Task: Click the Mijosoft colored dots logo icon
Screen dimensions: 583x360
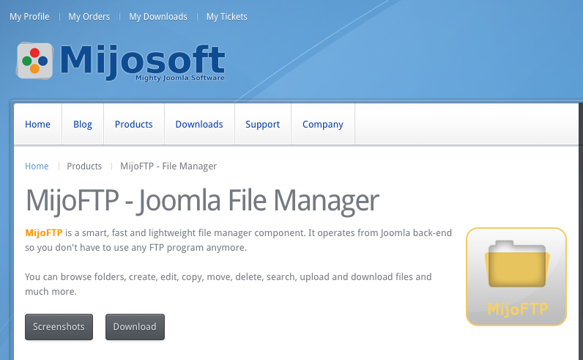Action: 34,61
